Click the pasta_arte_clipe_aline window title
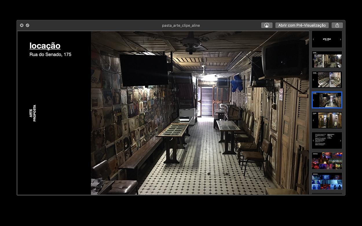This screenshot has width=362, height=226. (x=181, y=25)
